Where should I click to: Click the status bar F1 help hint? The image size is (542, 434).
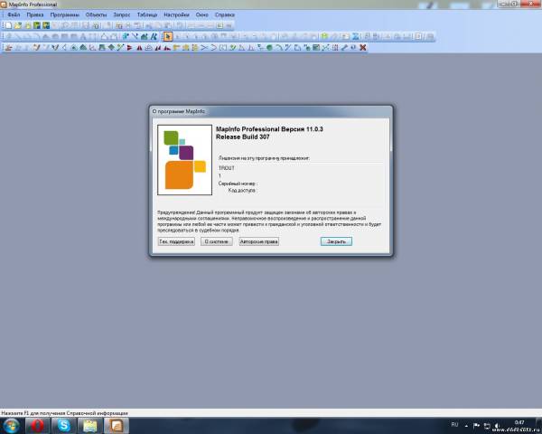pos(65,413)
